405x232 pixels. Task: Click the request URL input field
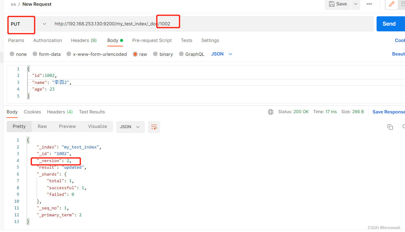pyautogui.click(x=212, y=24)
